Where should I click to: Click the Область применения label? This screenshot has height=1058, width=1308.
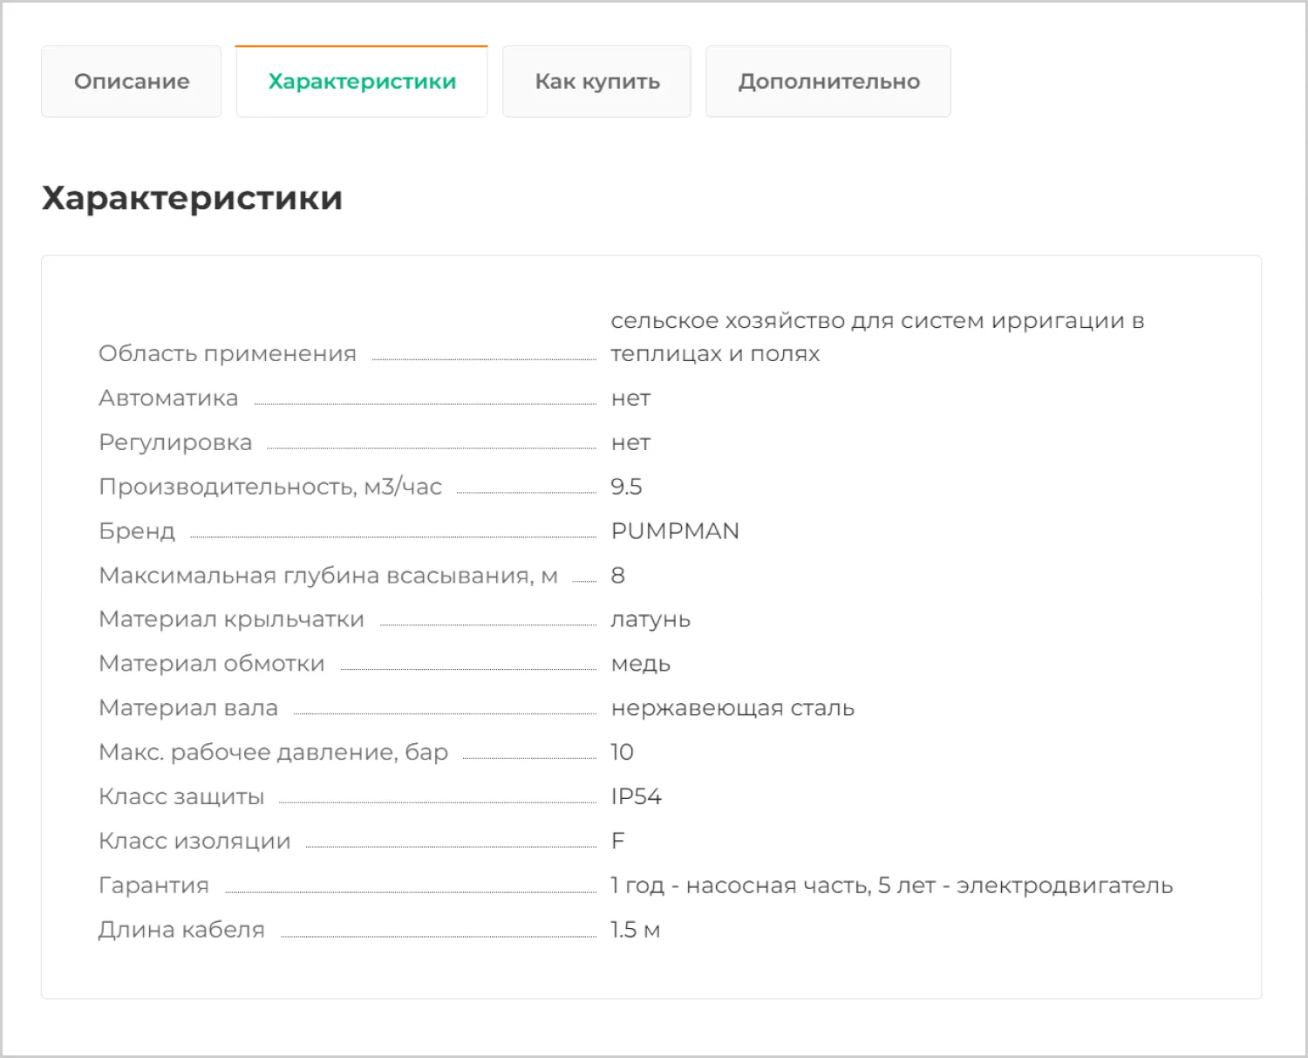pos(228,353)
